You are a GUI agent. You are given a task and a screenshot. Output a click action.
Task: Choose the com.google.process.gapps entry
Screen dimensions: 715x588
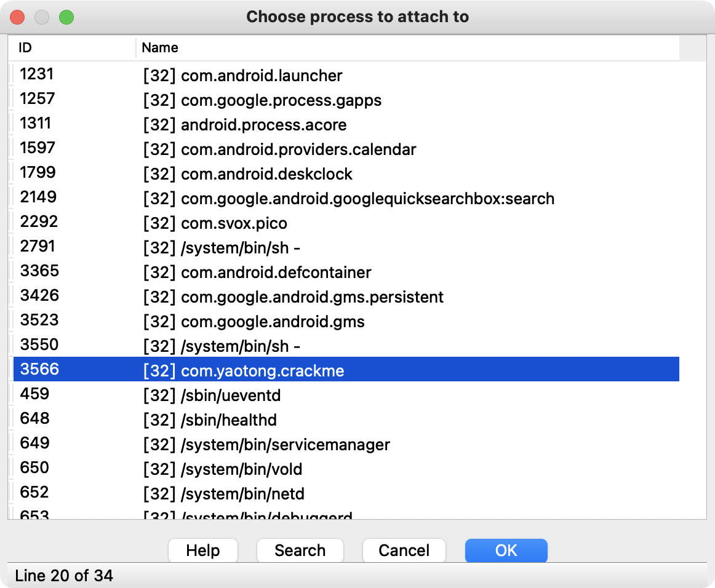[x=281, y=100]
